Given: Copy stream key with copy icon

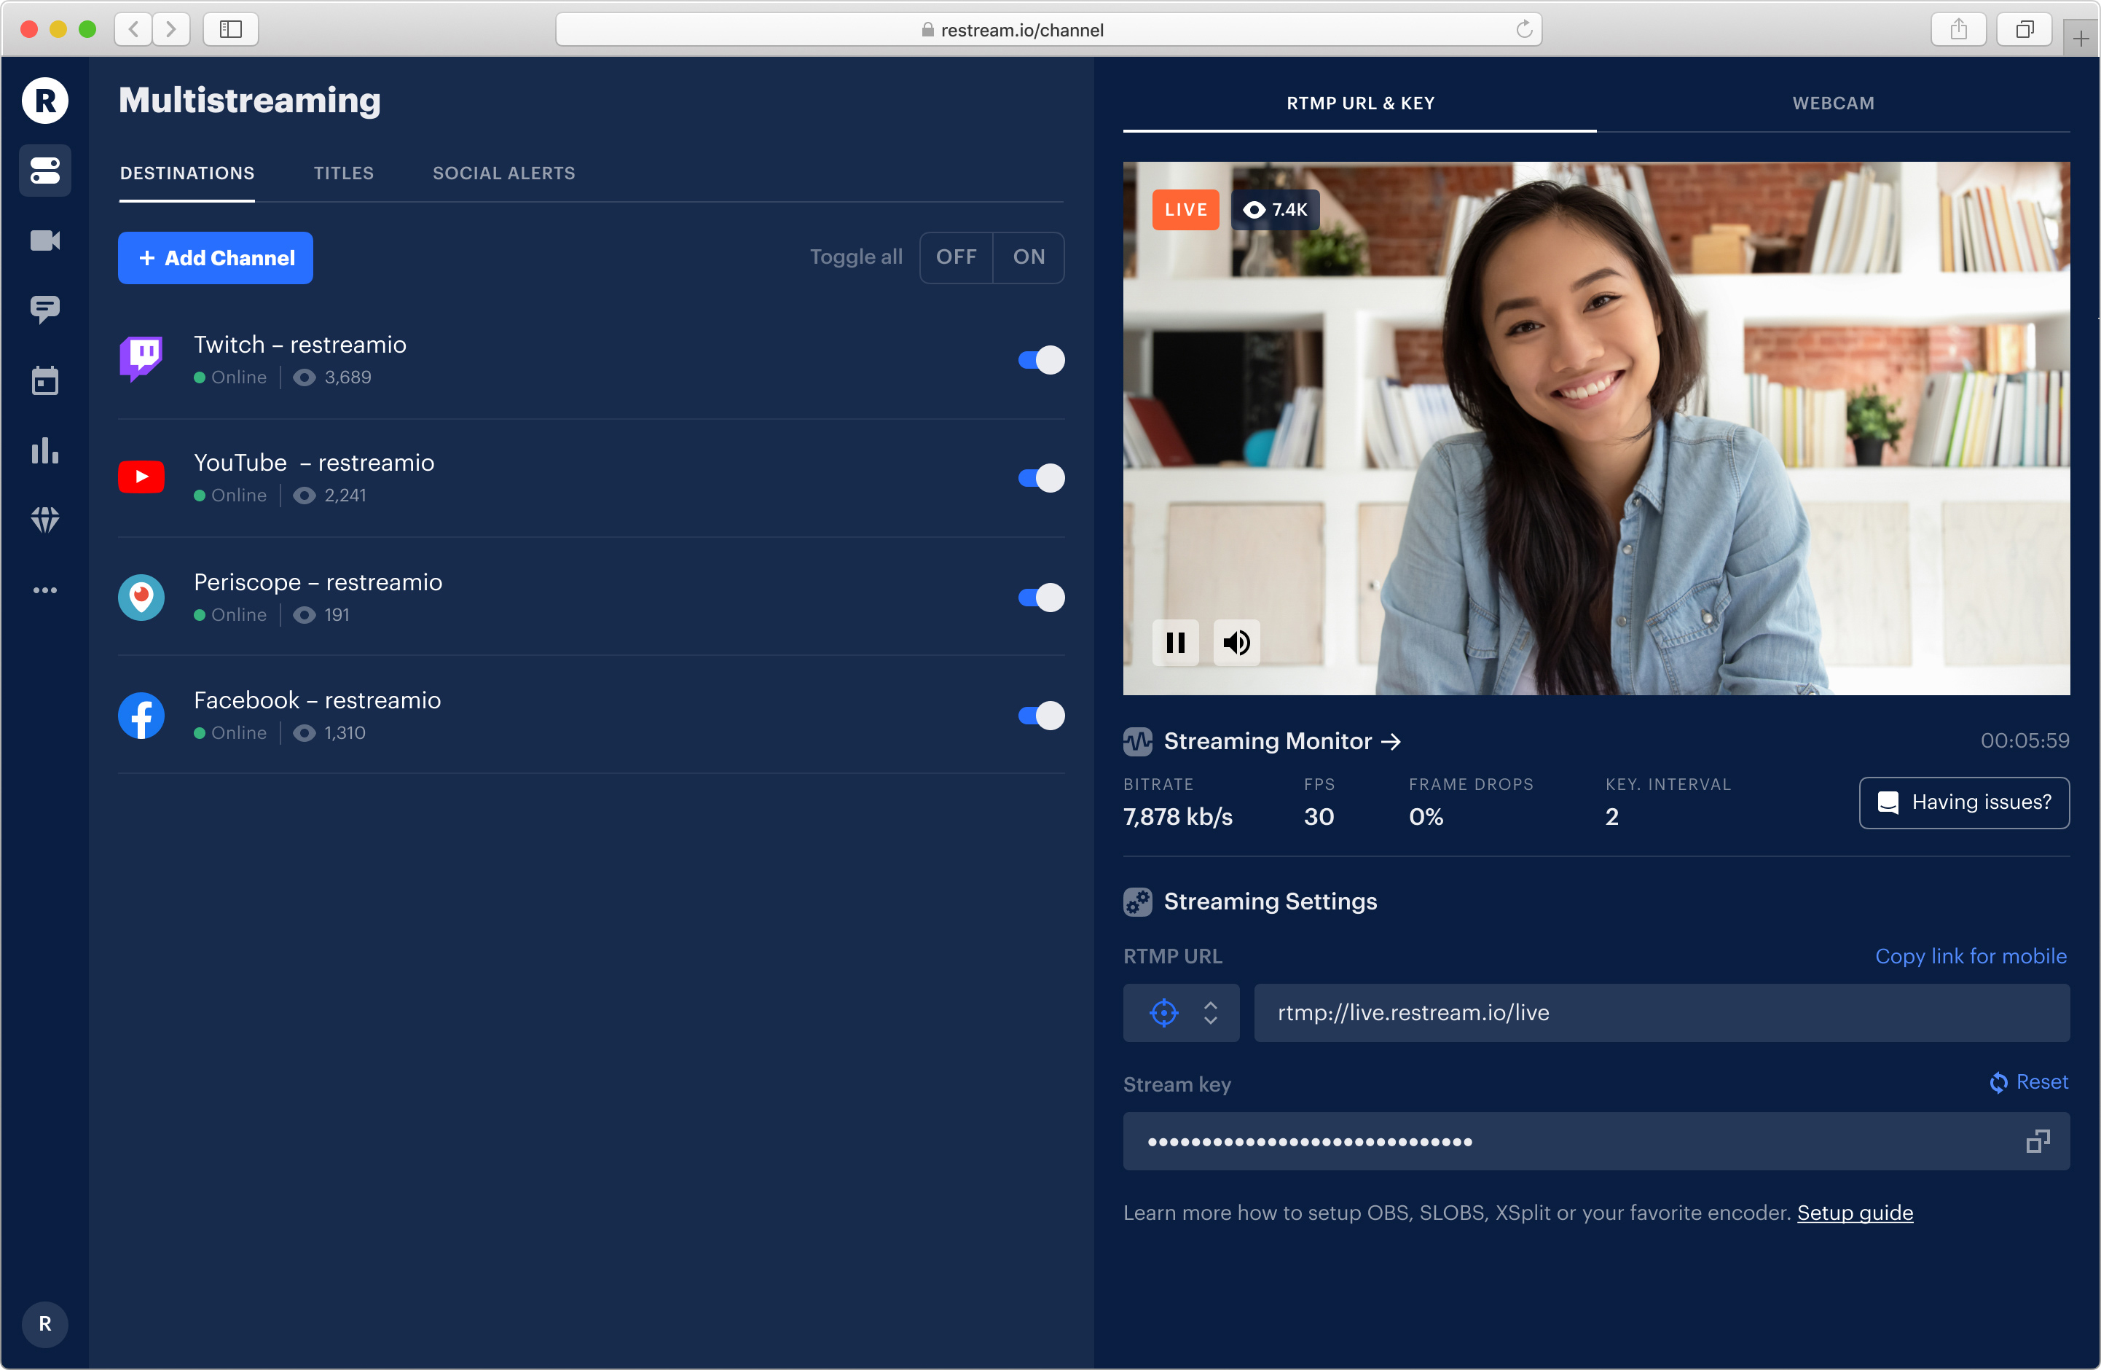Looking at the screenshot, I should pos(2037,1141).
